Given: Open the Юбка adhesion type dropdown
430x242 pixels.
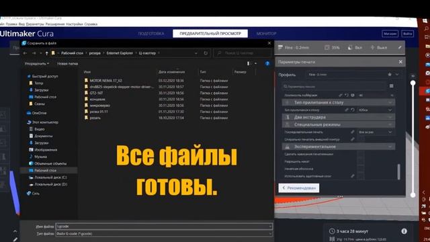Looking at the screenshot, I should pos(376,110).
